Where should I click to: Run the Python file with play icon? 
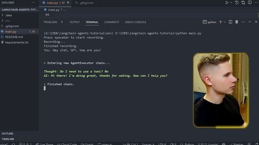tap(227, 3)
